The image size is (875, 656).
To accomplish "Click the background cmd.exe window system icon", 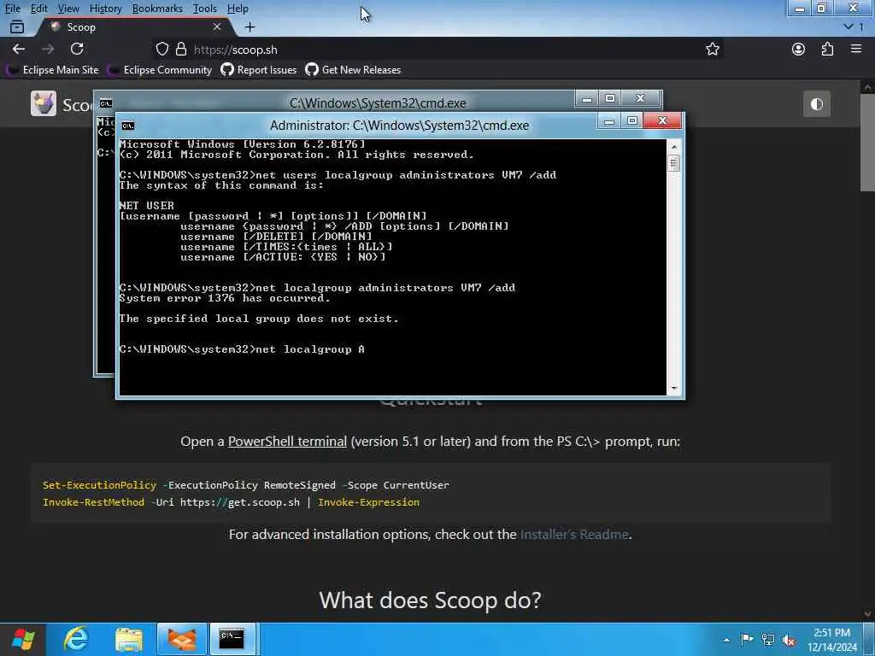I will pos(105,103).
